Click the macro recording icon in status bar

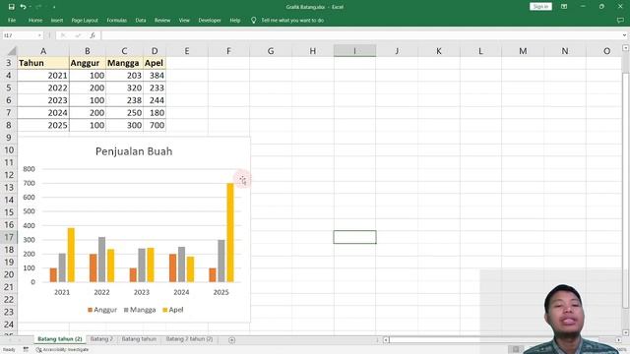pyautogui.click(x=26, y=350)
